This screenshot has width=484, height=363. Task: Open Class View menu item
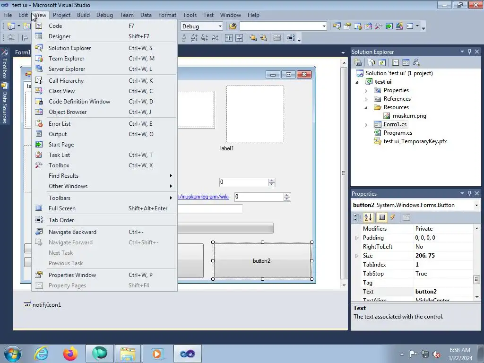[x=104, y=91]
